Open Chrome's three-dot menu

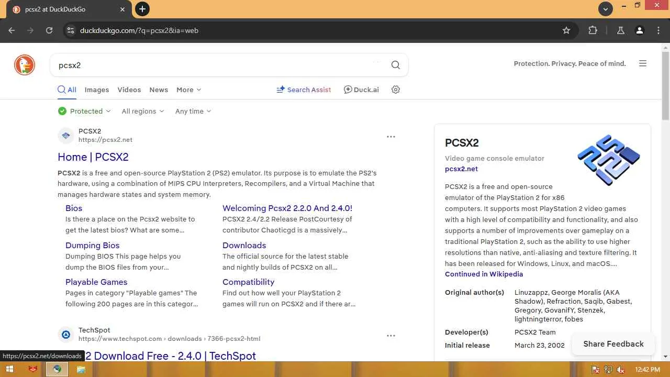658,30
